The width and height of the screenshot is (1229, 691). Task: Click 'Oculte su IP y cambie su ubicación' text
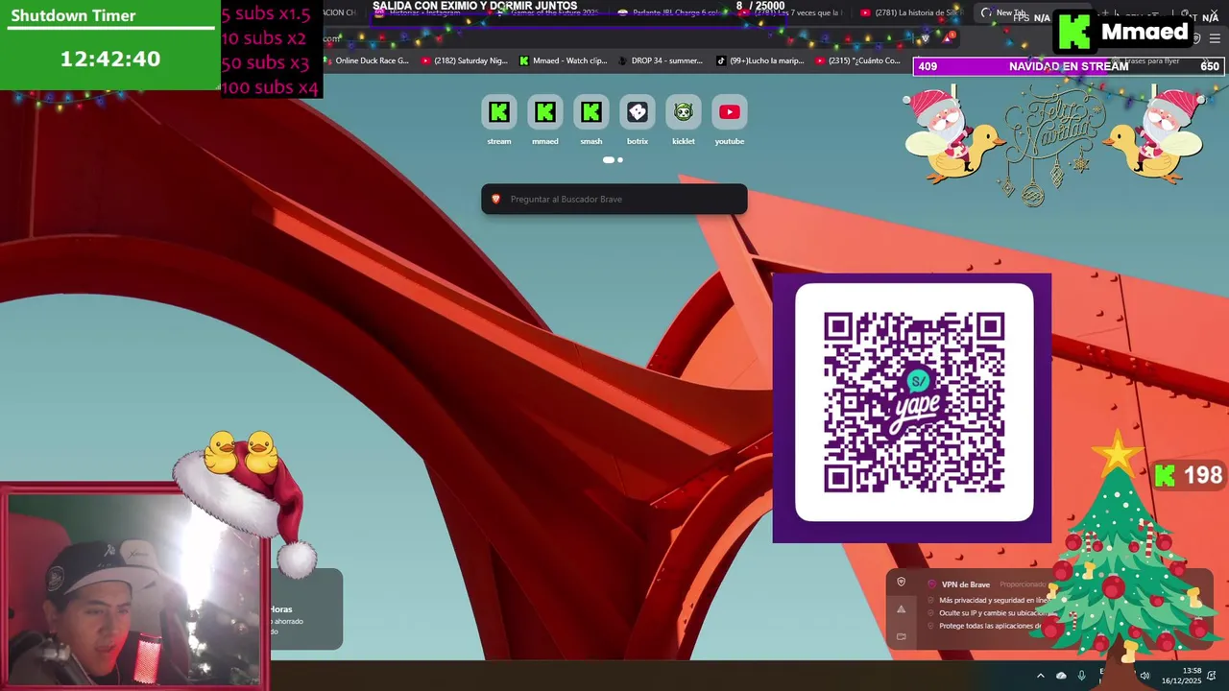(993, 612)
